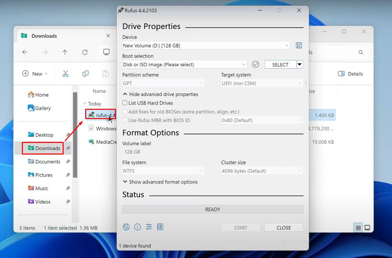
Task: Sort files by the Name column header
Action: point(99,91)
